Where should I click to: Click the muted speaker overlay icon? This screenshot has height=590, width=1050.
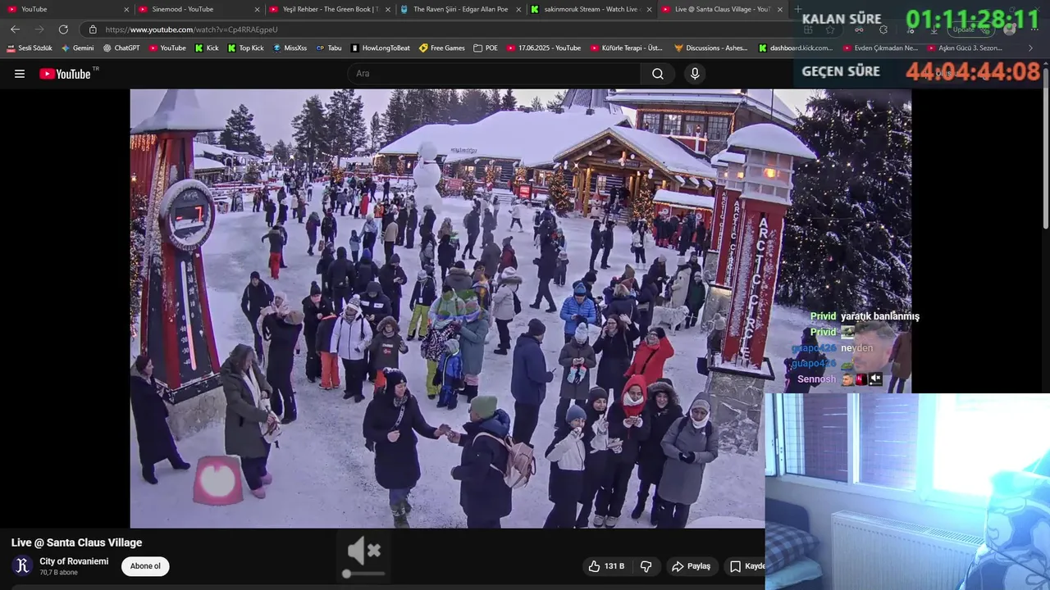(364, 551)
